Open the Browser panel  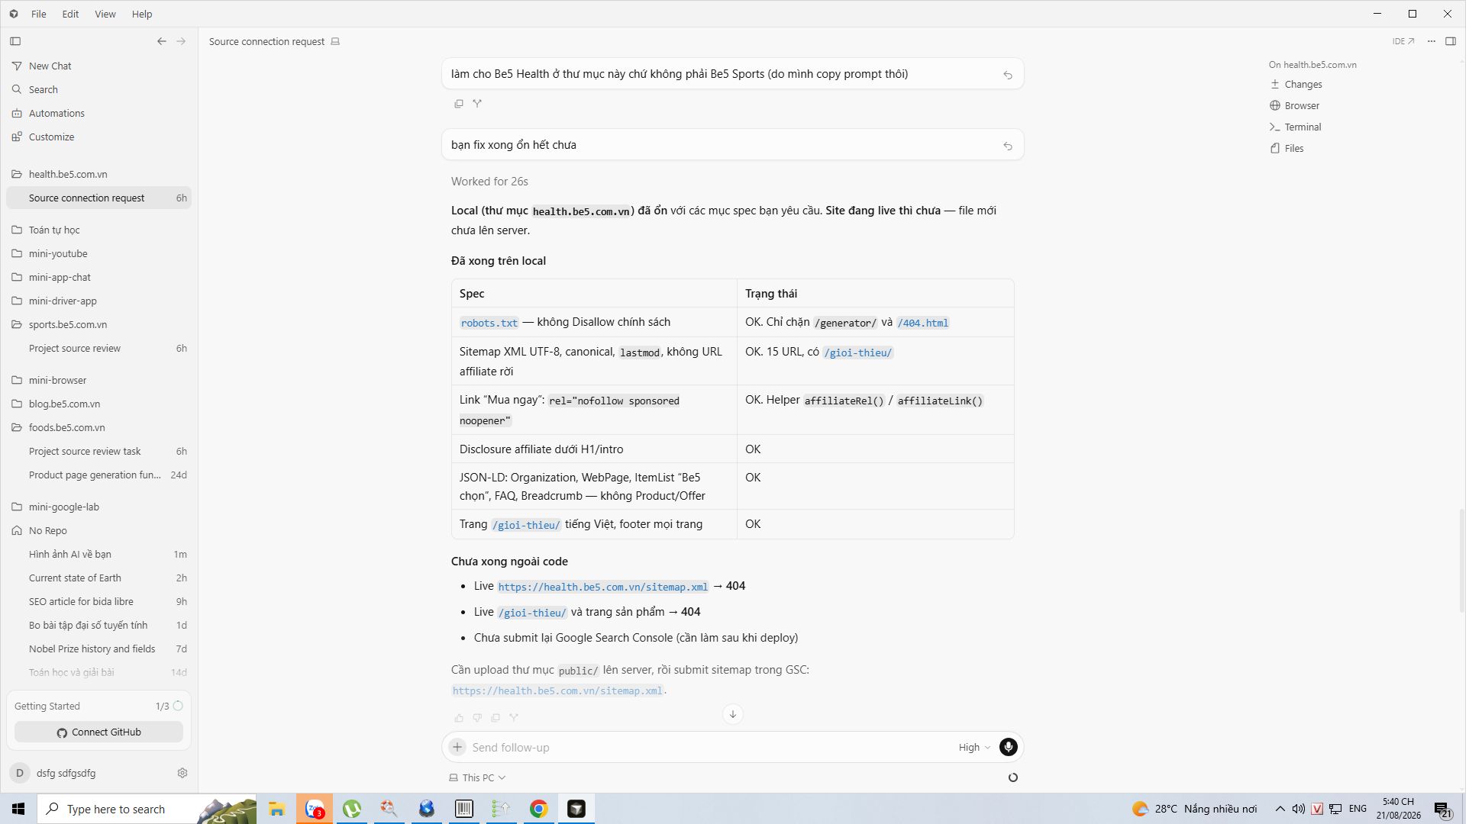pyautogui.click(x=1295, y=106)
